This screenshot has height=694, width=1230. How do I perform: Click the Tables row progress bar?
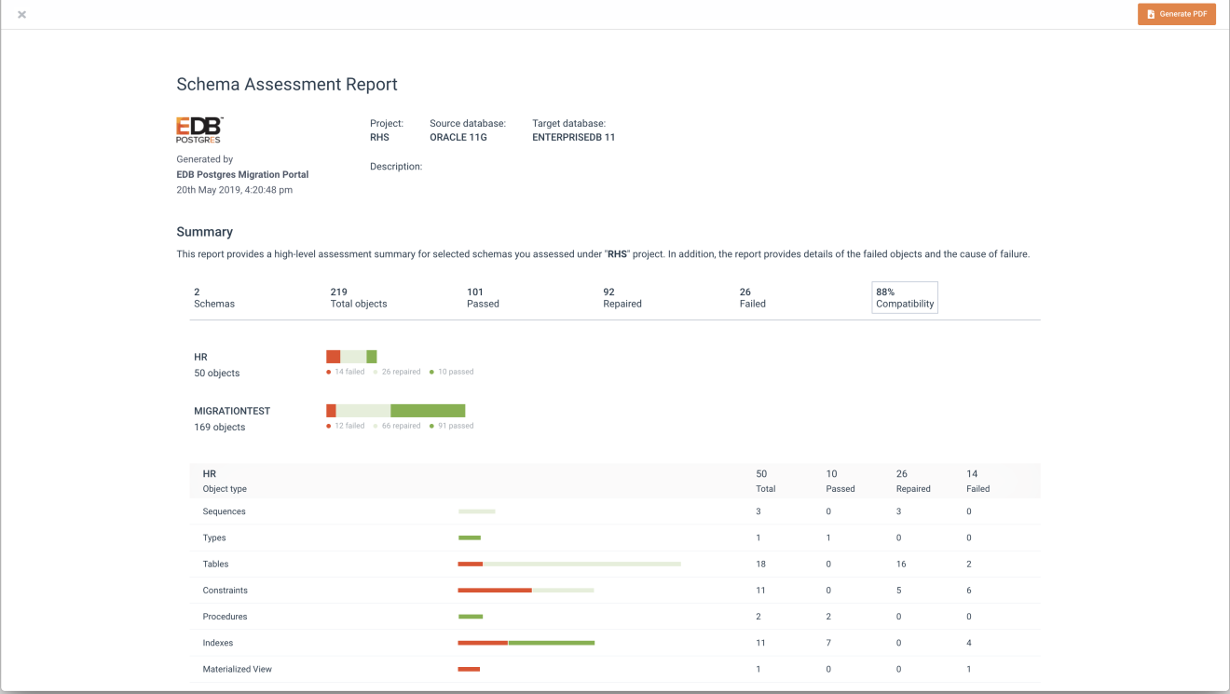[569, 564]
